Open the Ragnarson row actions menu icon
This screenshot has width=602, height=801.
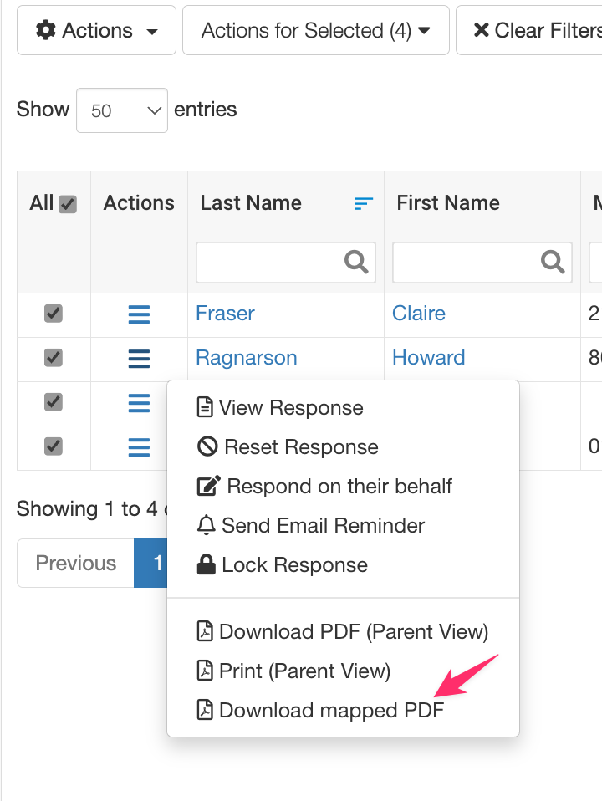pos(139,359)
